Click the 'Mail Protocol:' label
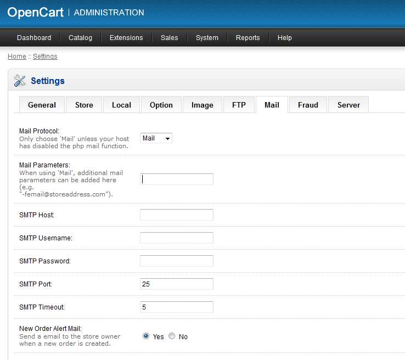The image size is (405, 360). click(39, 131)
